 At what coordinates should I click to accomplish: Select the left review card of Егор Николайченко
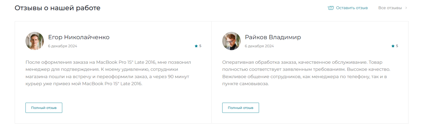pyautogui.click(x=113, y=72)
